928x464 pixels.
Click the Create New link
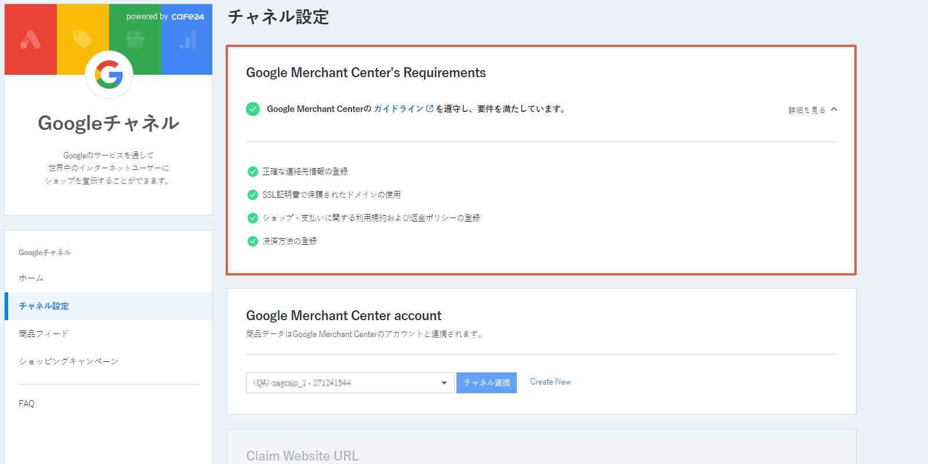point(550,382)
